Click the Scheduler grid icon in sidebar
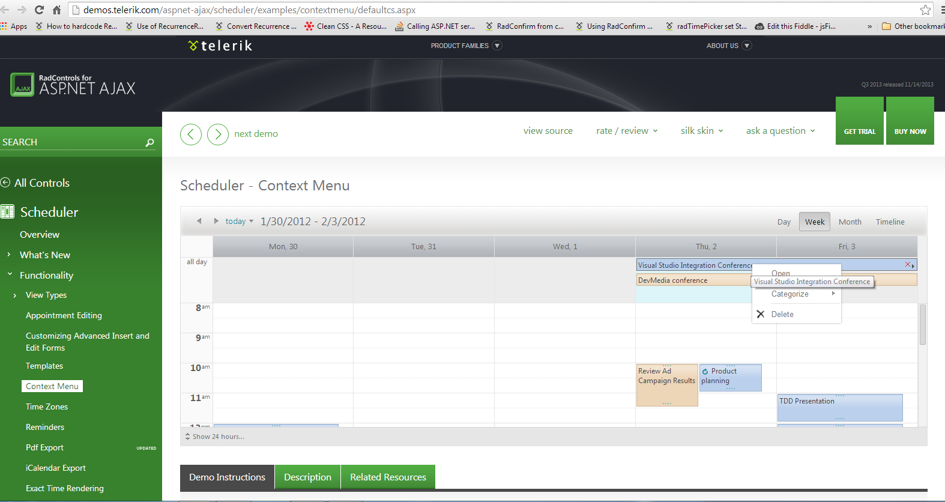The image size is (945, 502). 7,211
